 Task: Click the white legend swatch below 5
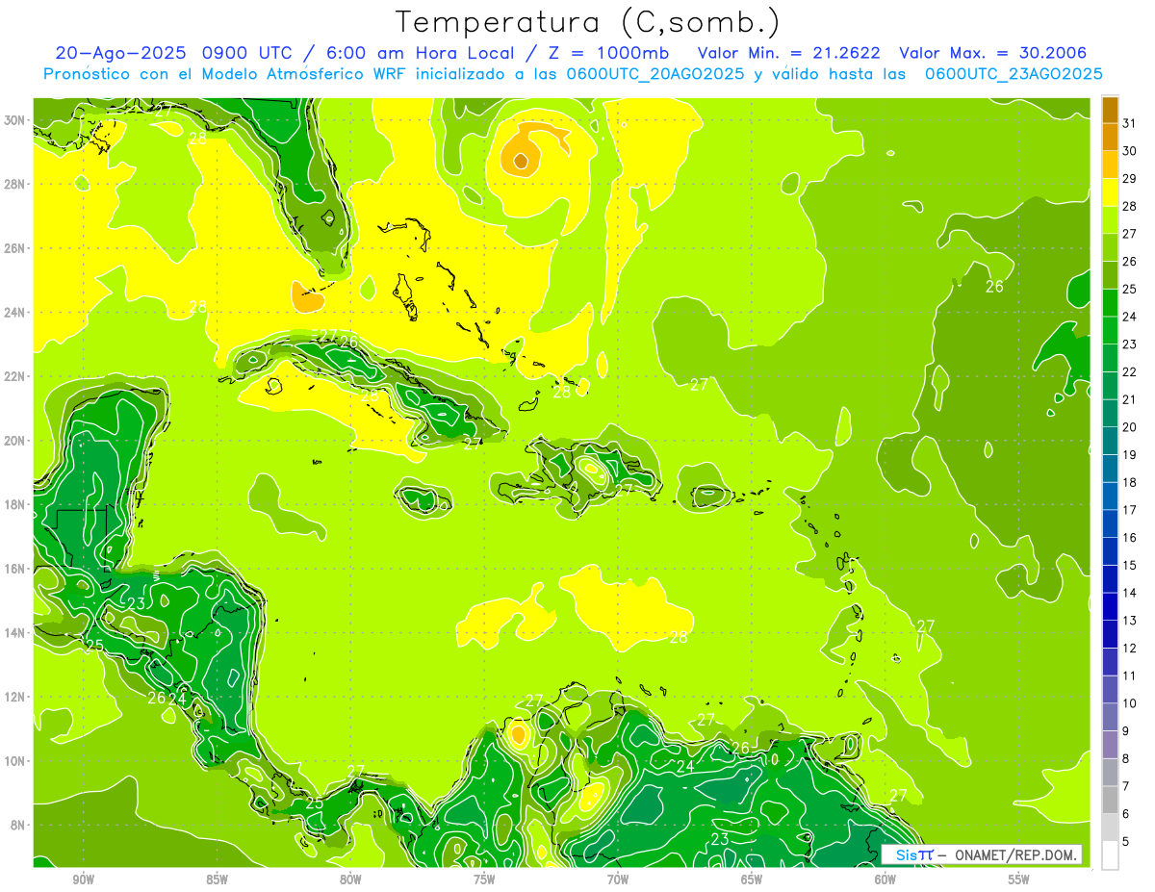tap(1110, 855)
